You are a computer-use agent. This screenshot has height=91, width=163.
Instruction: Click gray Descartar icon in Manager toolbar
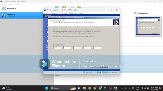pyautogui.click(x=72, y=7)
